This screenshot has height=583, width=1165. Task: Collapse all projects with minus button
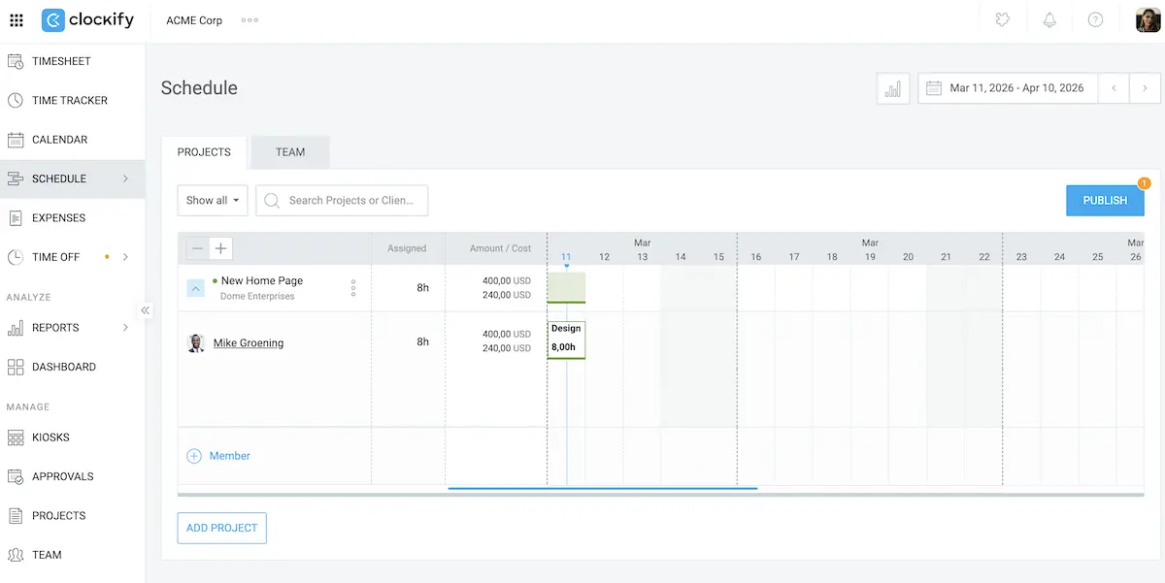pyautogui.click(x=198, y=248)
